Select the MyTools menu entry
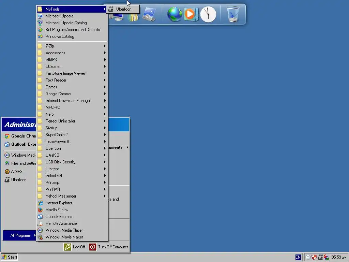Viewport: 349px width, 262px height. (72, 9)
